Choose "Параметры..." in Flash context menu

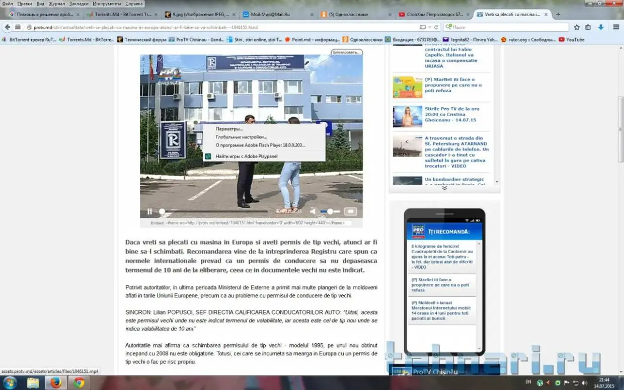[x=229, y=129]
